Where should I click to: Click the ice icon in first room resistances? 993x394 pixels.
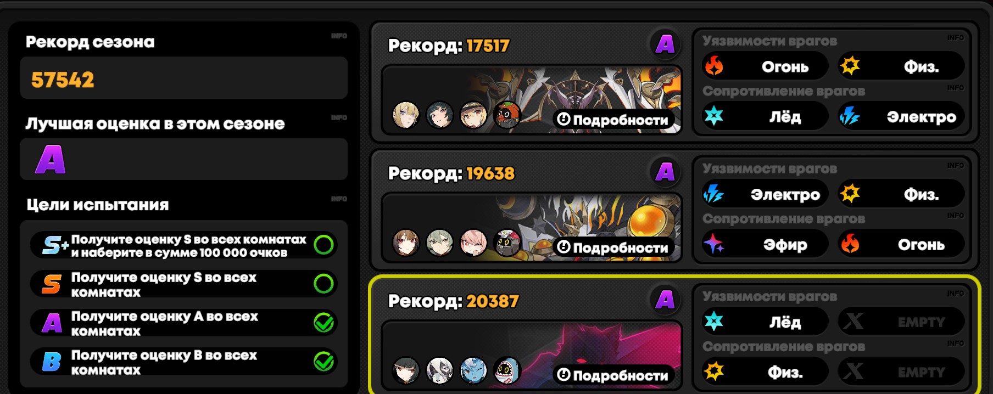(x=714, y=116)
